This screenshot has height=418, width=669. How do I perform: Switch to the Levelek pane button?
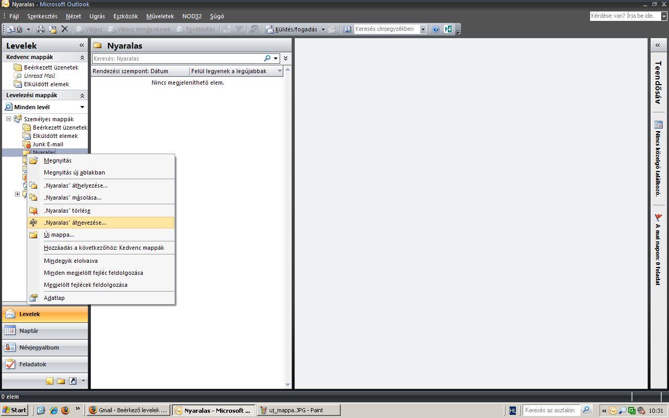tap(45, 314)
